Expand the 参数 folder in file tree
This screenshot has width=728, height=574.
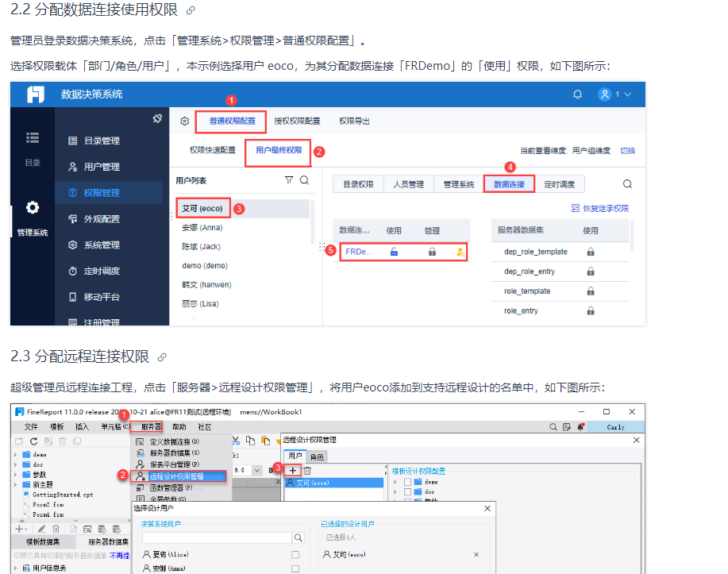[x=16, y=475]
